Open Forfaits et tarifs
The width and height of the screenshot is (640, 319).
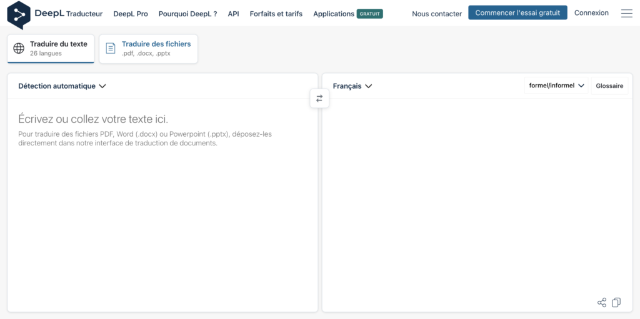coord(276,14)
